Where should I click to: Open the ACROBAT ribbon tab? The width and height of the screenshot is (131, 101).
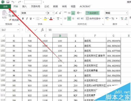[x=85, y=6]
